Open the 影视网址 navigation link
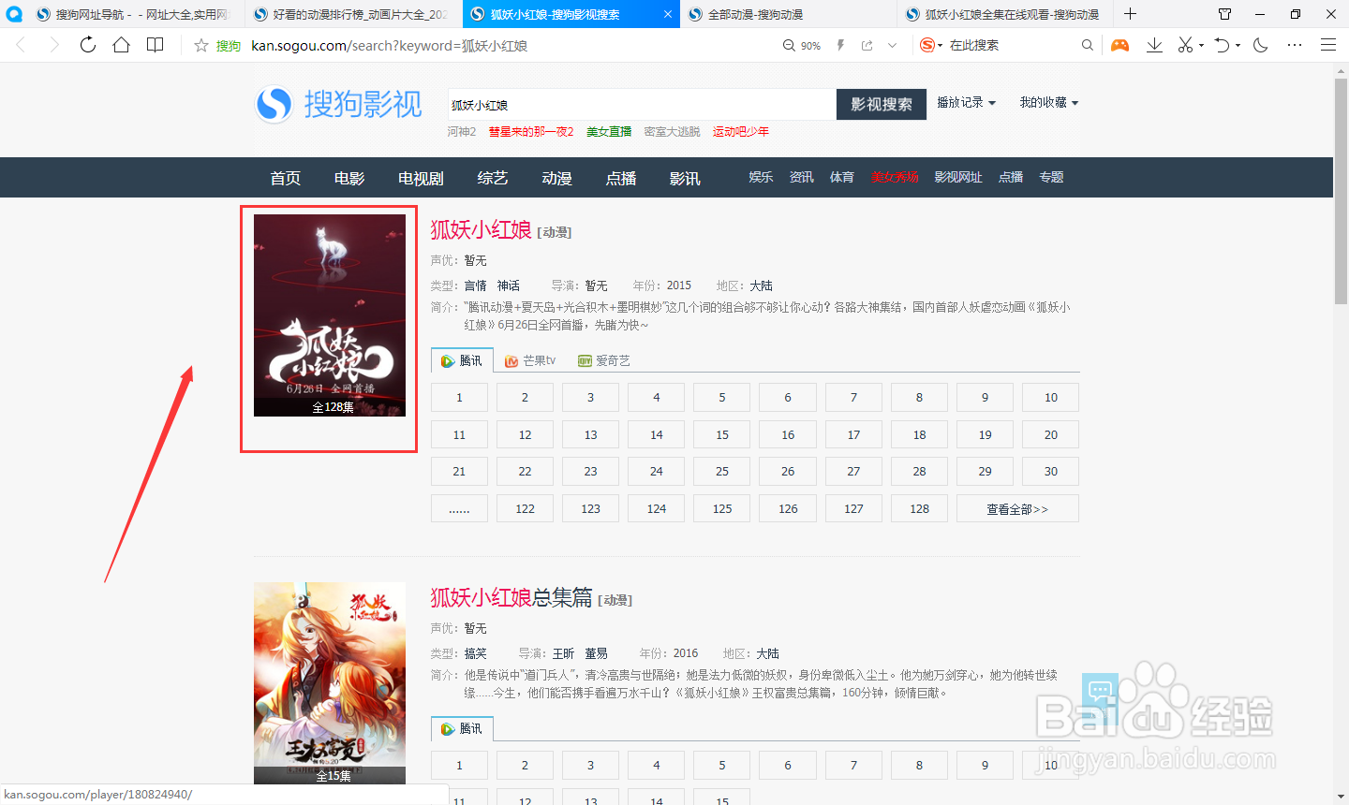The width and height of the screenshot is (1349, 805). point(958,177)
